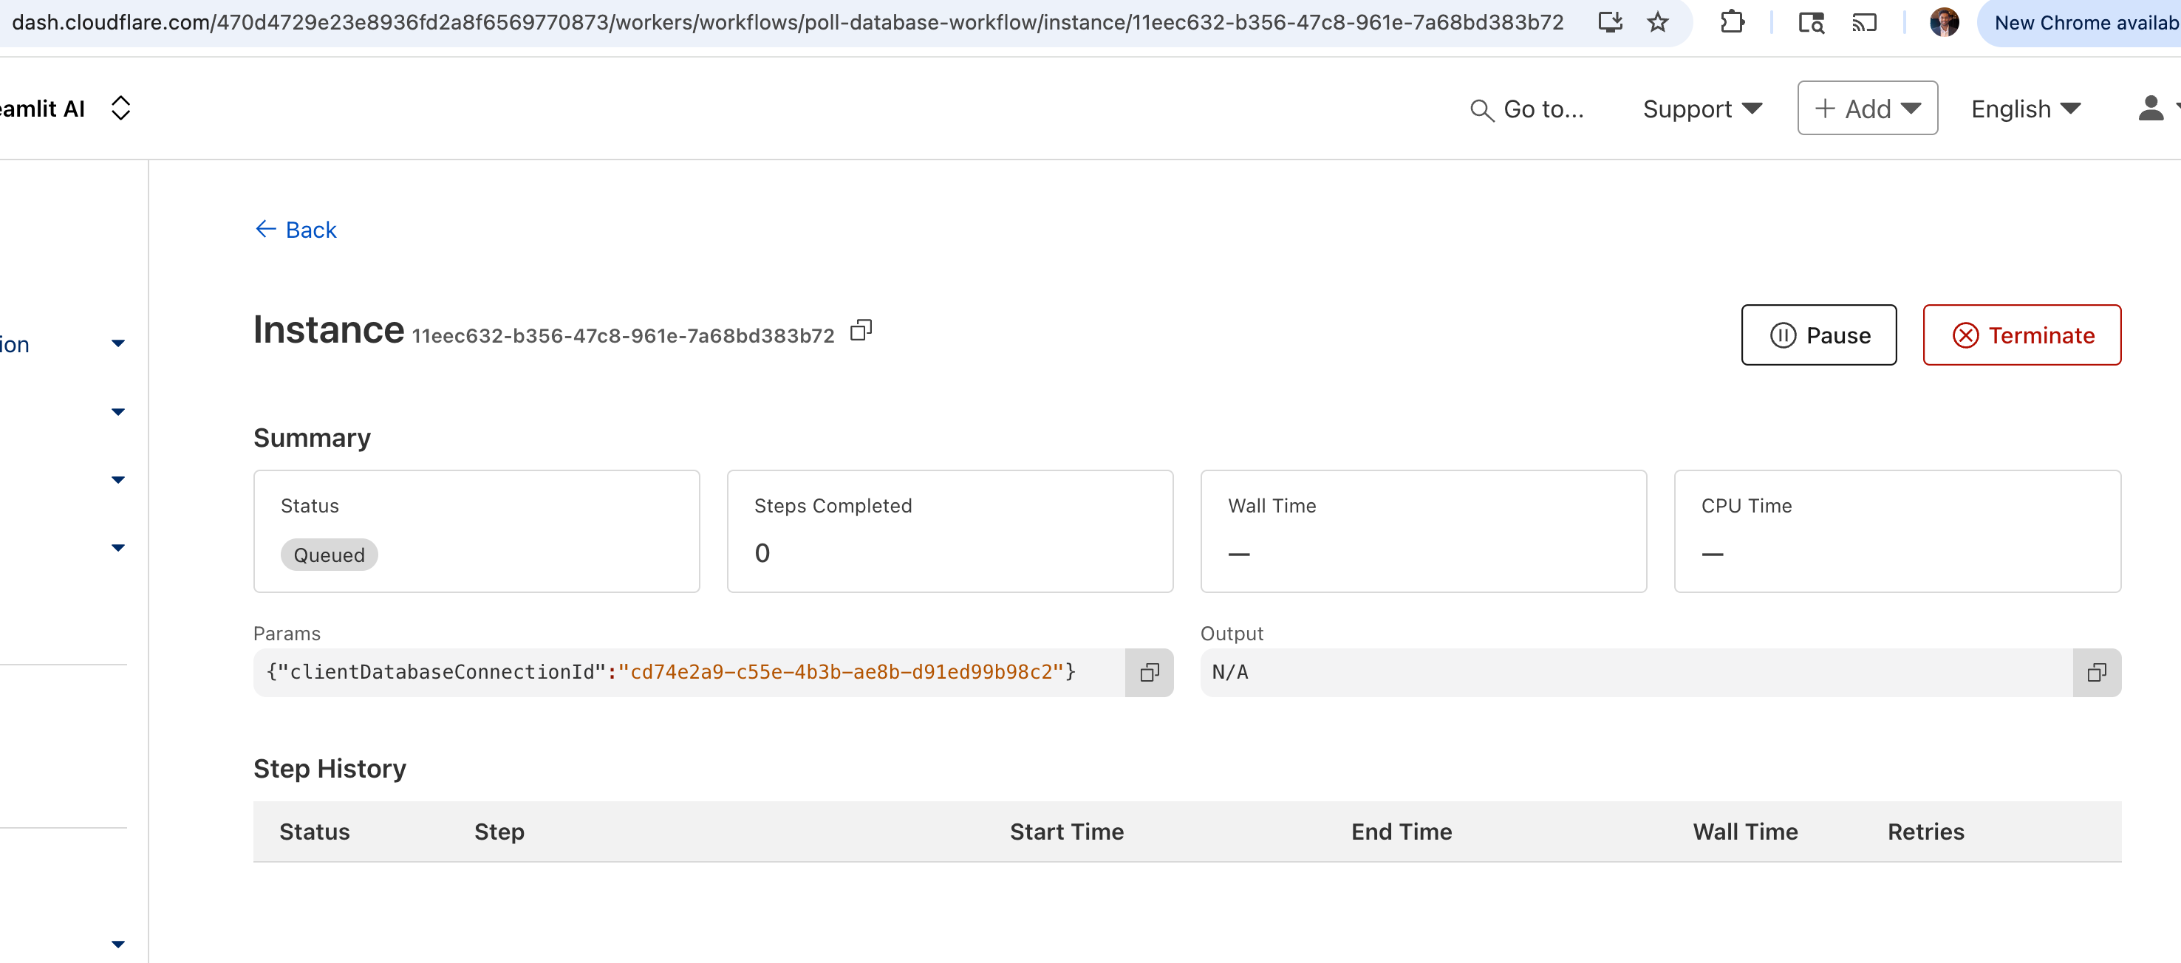Screen dimensions: 2181x963
Task: Bookmark this page with star icon
Action: [1657, 22]
